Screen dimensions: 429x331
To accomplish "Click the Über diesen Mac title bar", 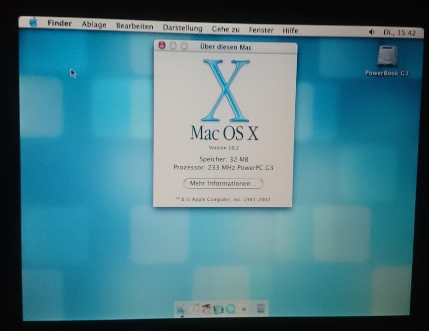I will pyautogui.click(x=226, y=47).
